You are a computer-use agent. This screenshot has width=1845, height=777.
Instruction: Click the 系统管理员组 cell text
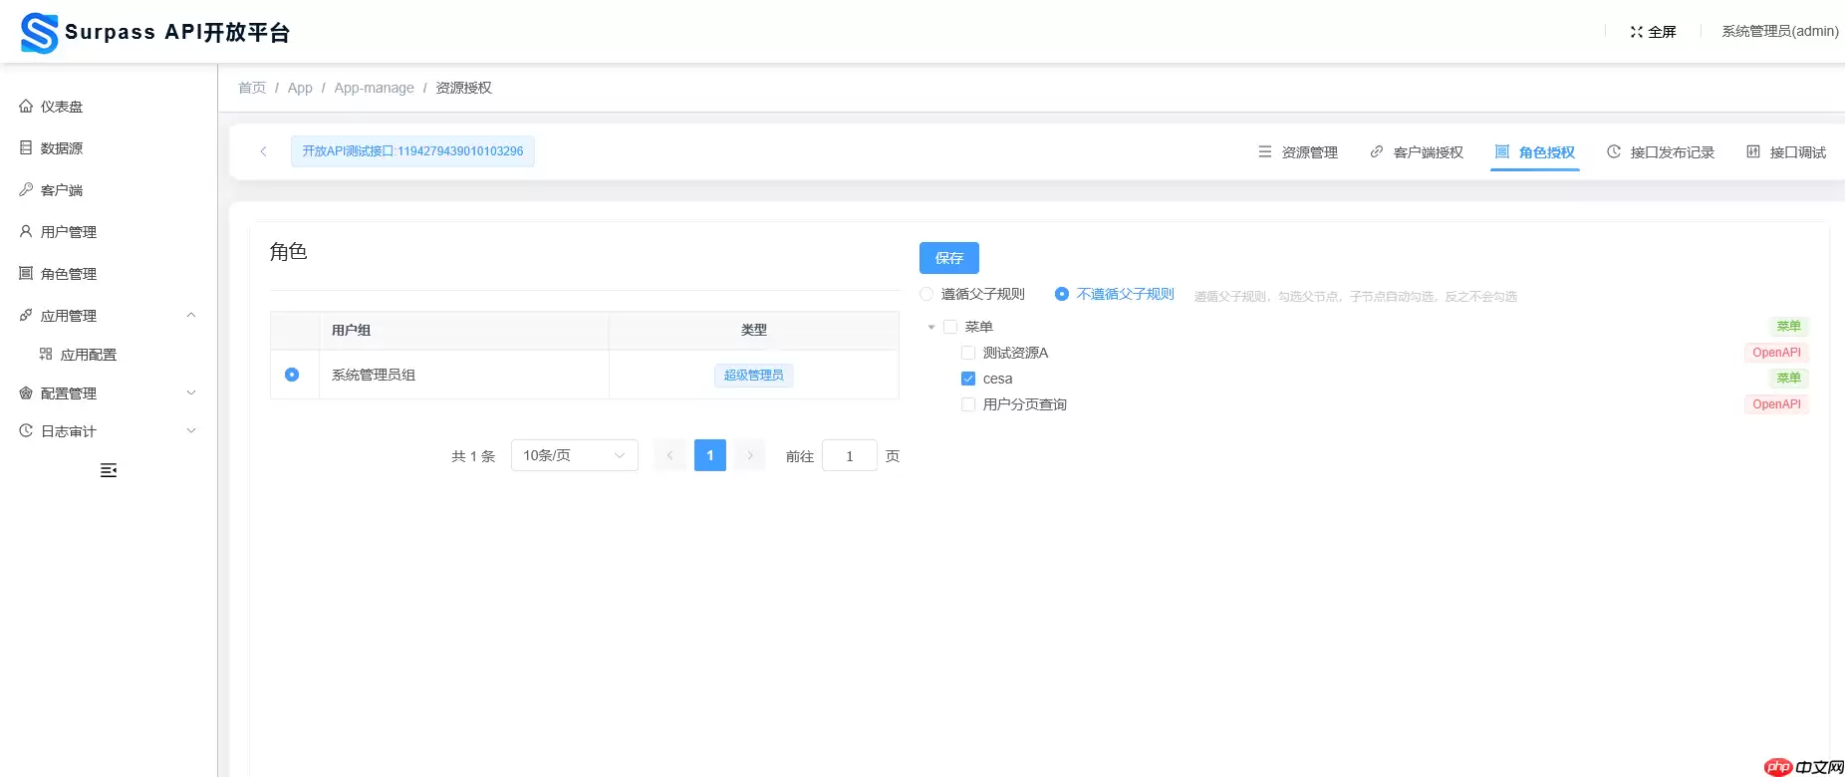374,375
